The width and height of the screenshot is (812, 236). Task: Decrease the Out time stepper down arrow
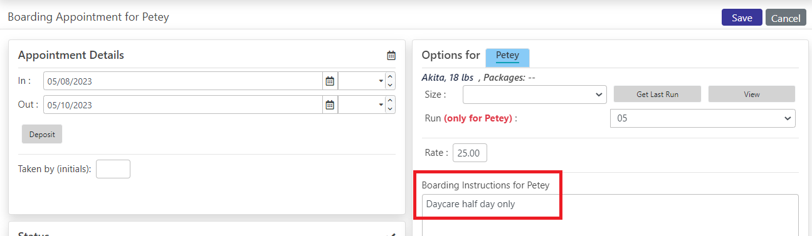point(391,110)
